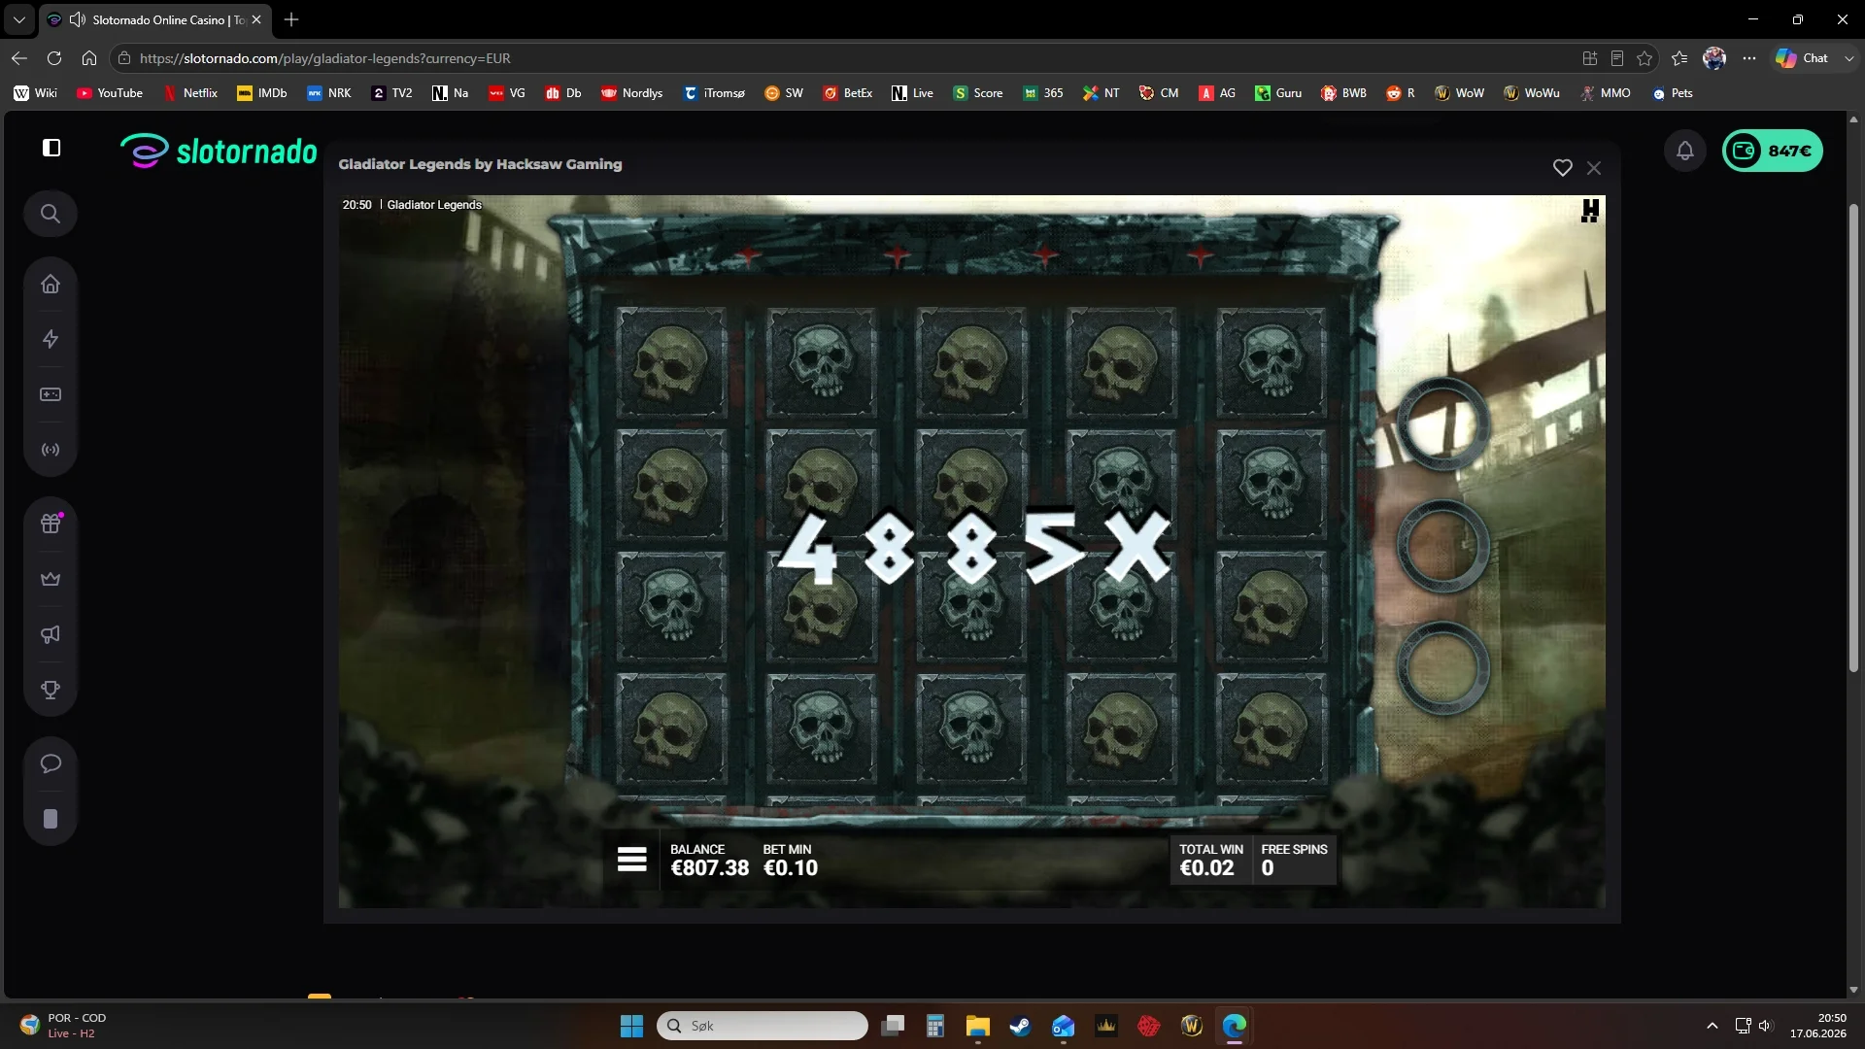The width and height of the screenshot is (1865, 1049).
Task: Go to the casino home icon
Action: pos(51,284)
